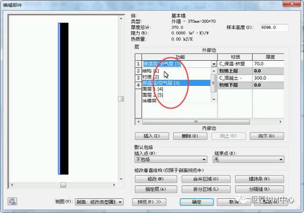Choose 保温层/空气层 [3] in the dropdown list
This screenshot has width=304, height=213.
(x=176, y=83)
